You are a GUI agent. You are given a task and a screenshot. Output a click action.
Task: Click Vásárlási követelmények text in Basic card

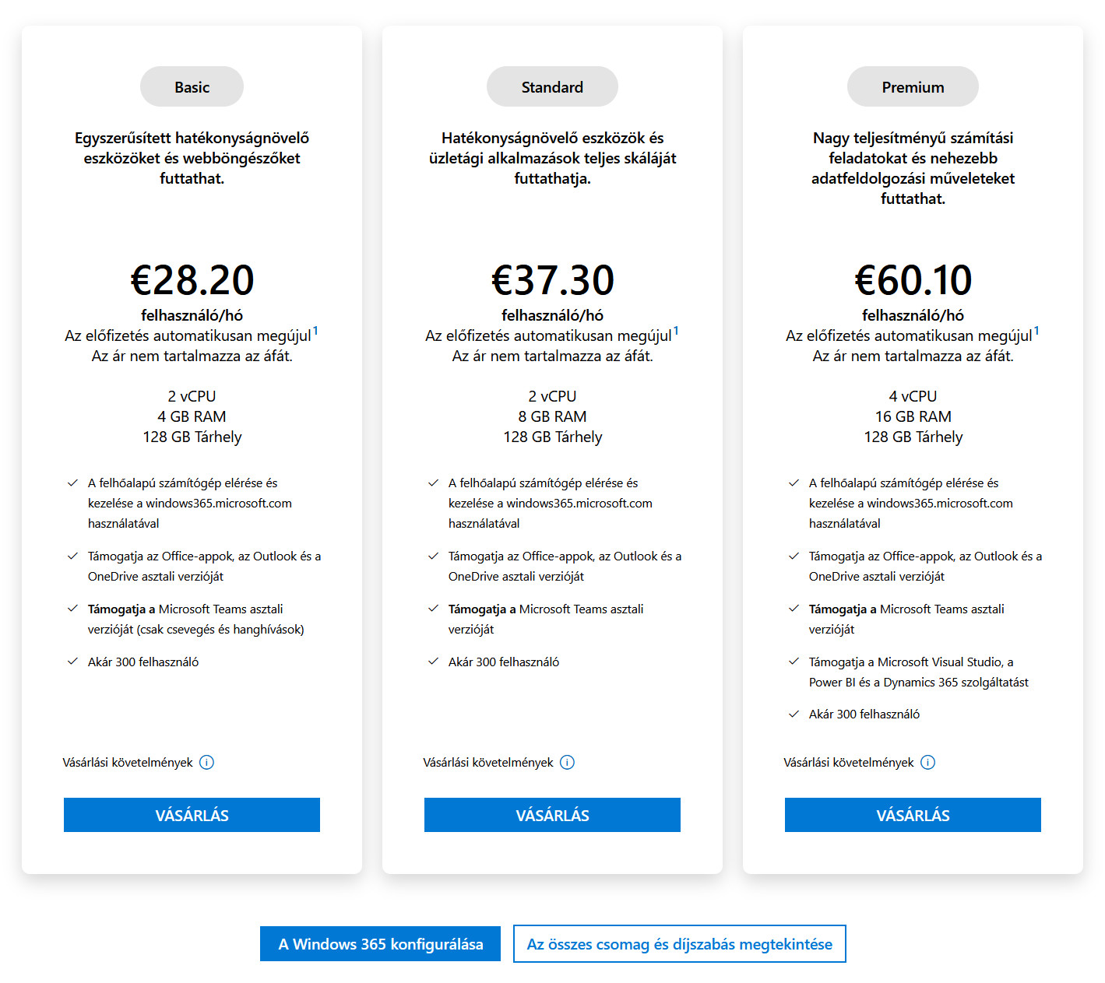[128, 763]
